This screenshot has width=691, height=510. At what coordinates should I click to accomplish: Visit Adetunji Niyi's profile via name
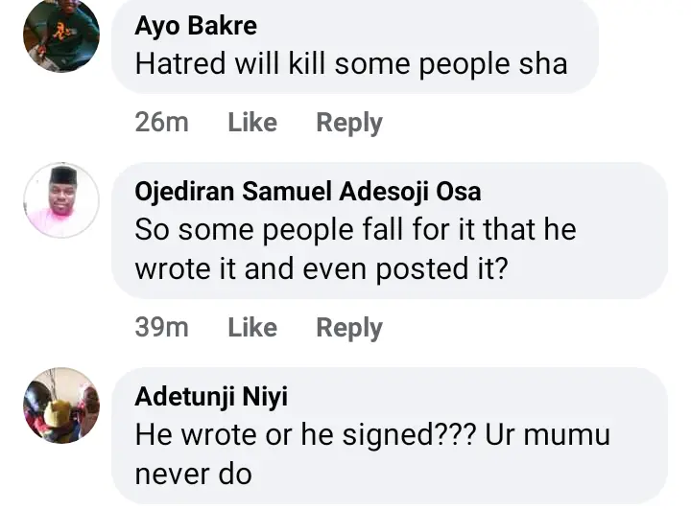tap(211, 396)
